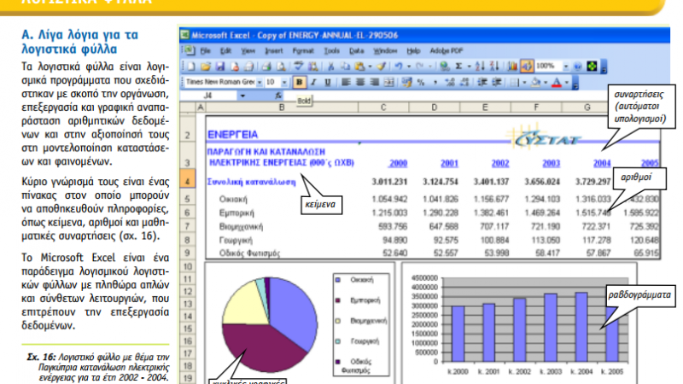Viewport: 683px width, 384px height.
Task: Cut selection with the scissors icon
Action: 330,67
